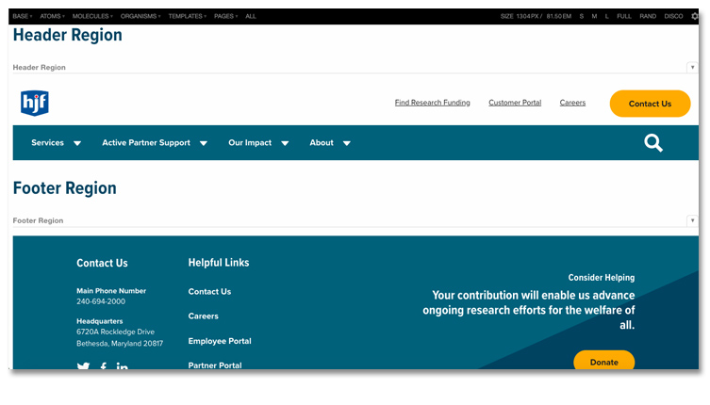Open the Careers link in header
Viewport: 710px width, 405px height.
pyautogui.click(x=572, y=103)
